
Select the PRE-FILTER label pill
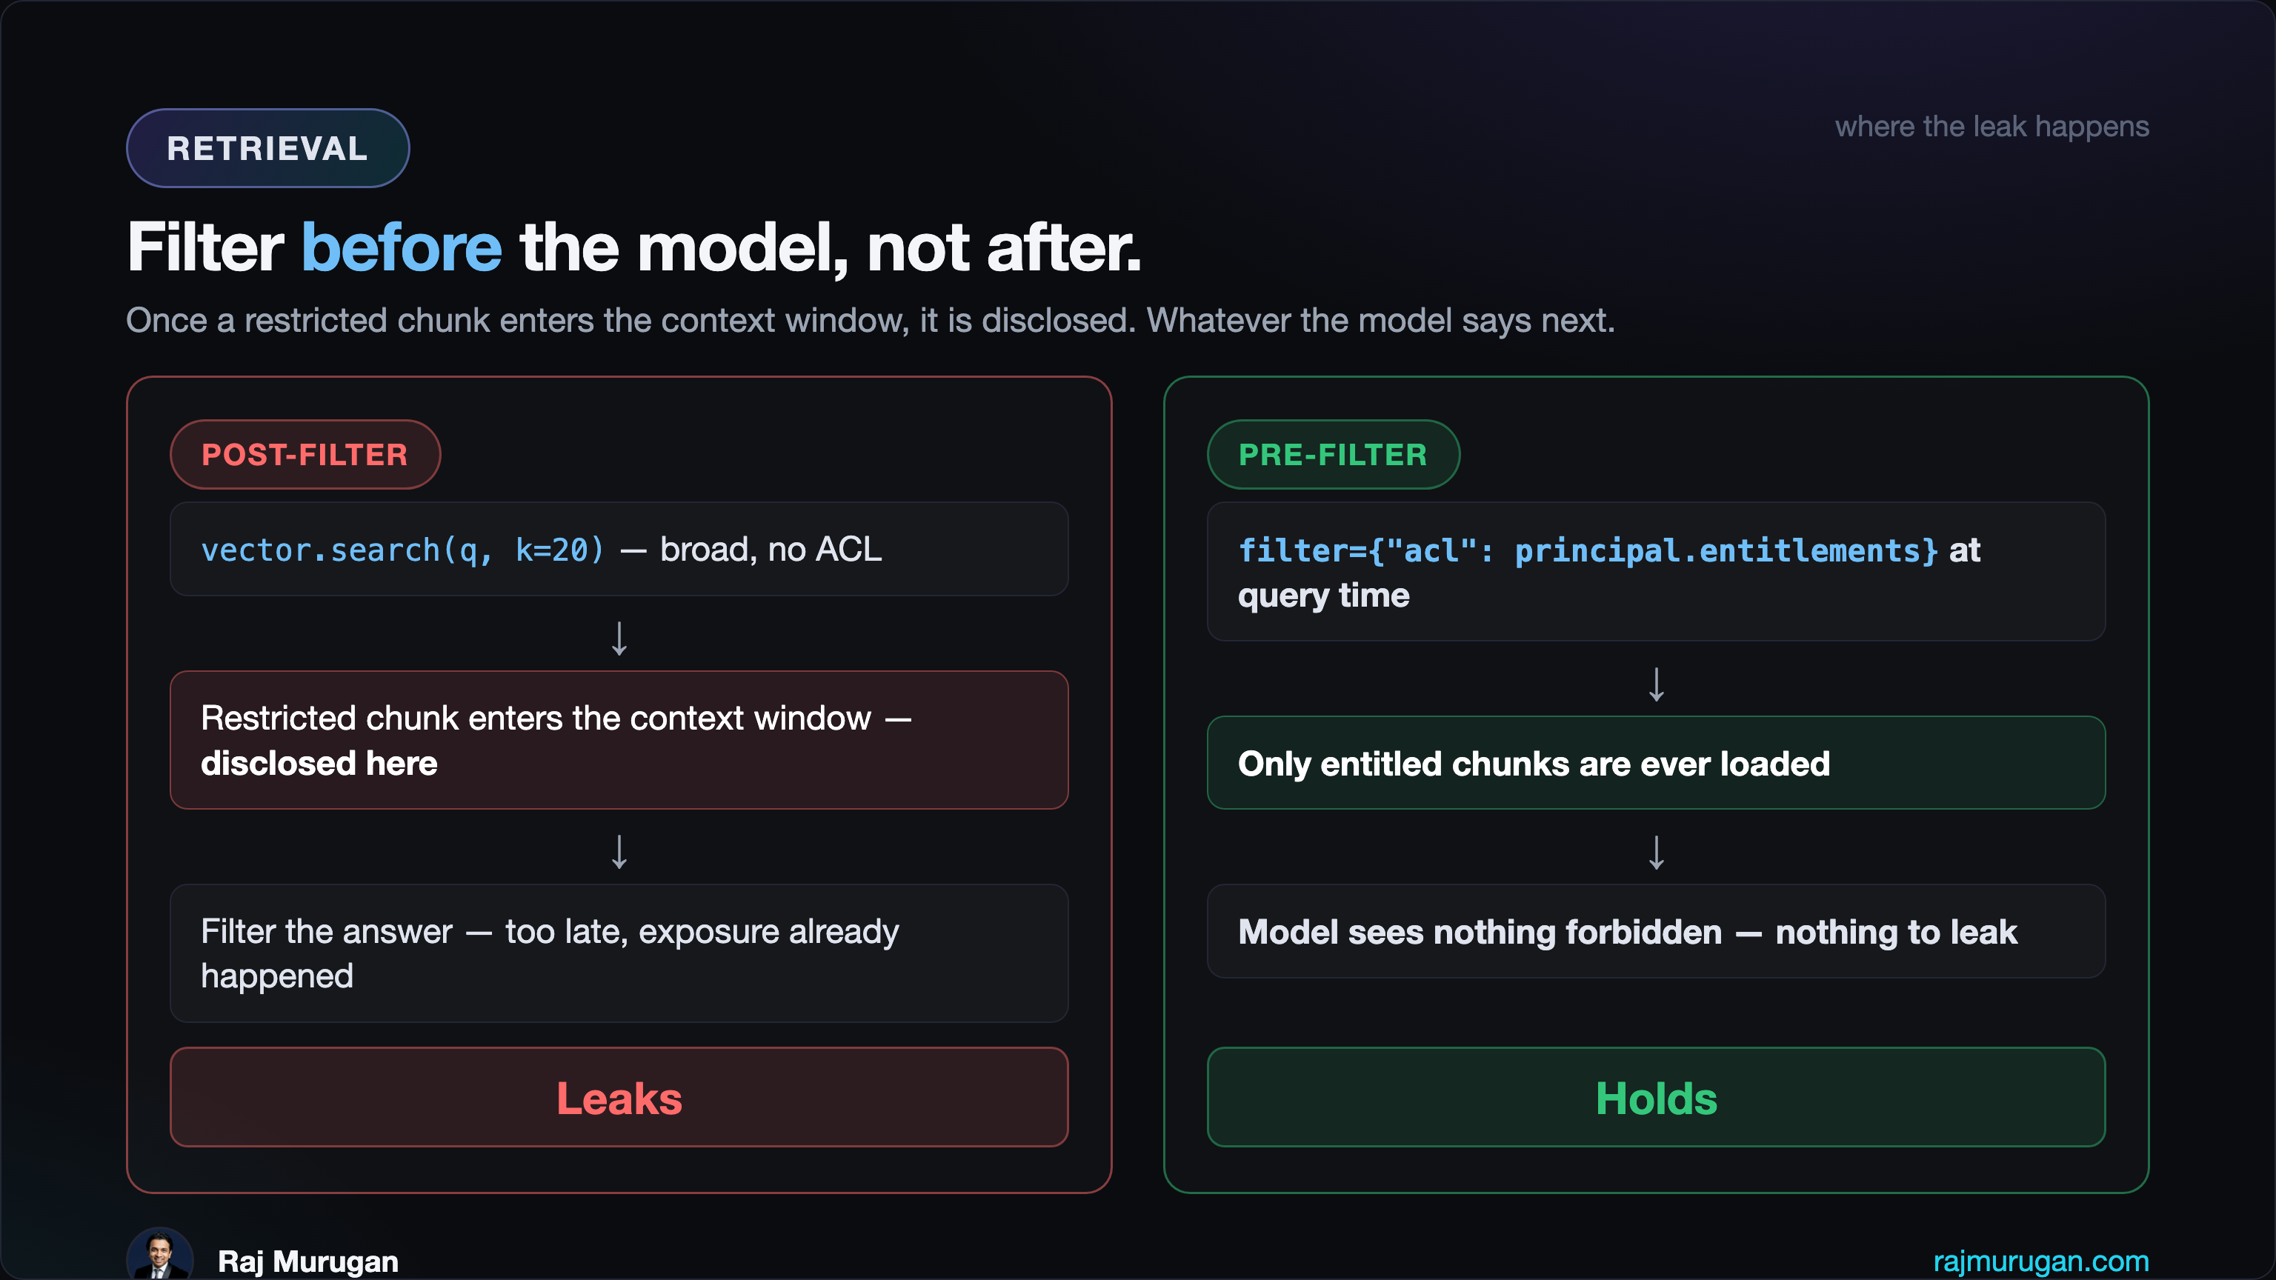click(1332, 454)
